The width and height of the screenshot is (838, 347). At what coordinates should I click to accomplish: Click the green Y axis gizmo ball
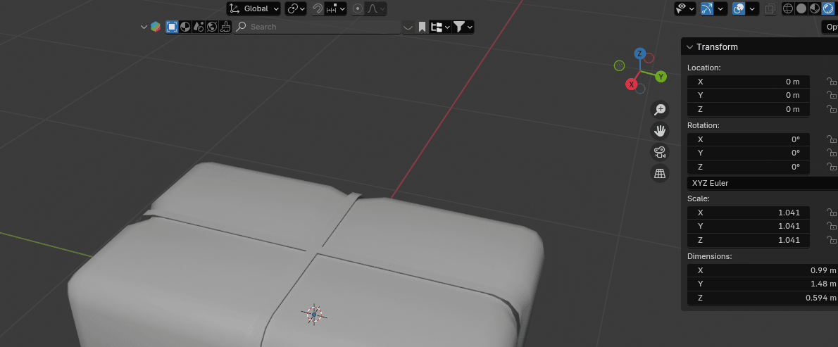click(661, 76)
